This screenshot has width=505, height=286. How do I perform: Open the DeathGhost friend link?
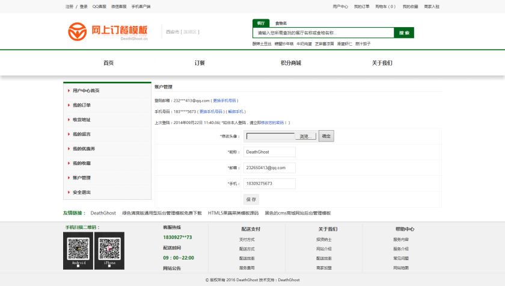pyautogui.click(x=103, y=213)
